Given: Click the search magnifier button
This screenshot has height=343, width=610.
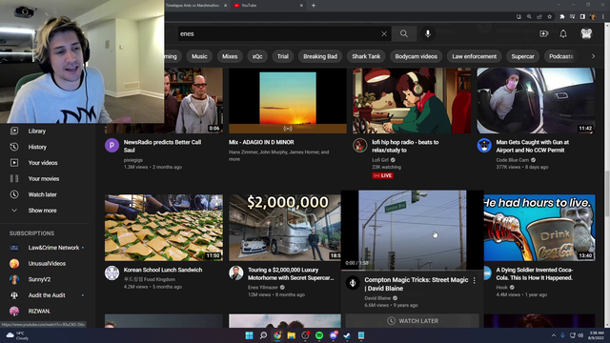Looking at the screenshot, I should click(x=404, y=34).
